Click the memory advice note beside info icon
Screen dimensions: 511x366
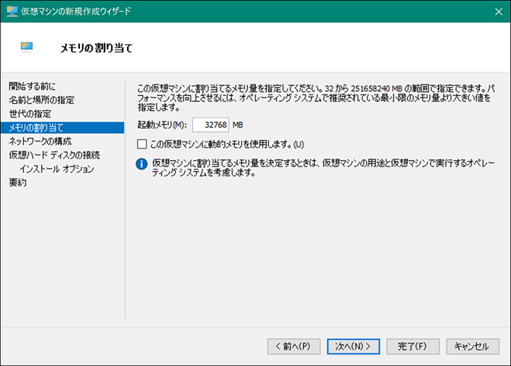[323, 168]
